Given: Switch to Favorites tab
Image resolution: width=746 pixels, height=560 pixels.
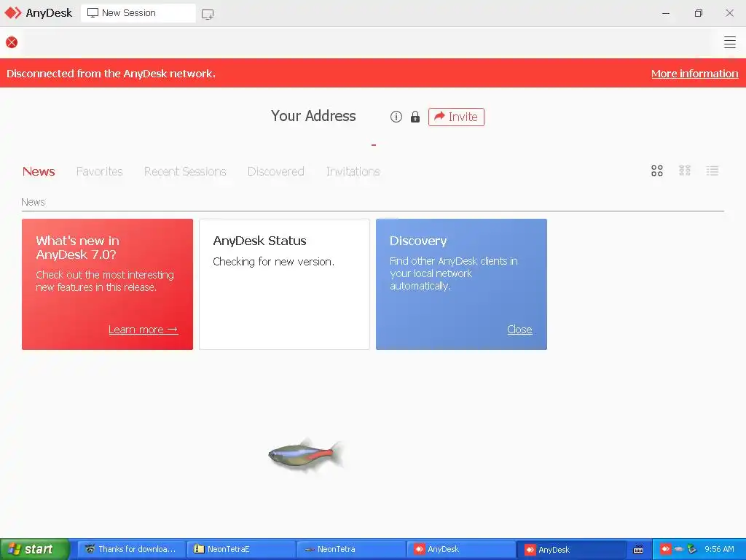Looking at the screenshot, I should (99, 171).
